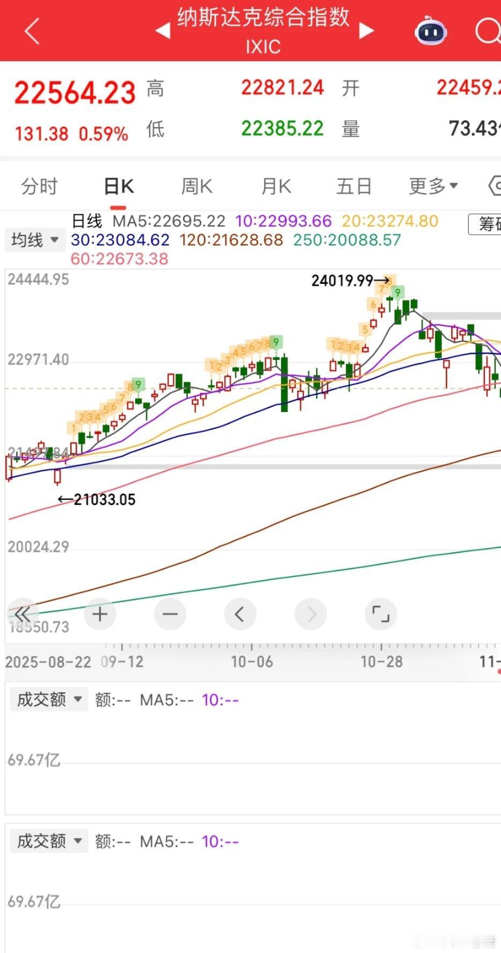Tap the 筹码 button at the chart's right
This screenshot has width=501, height=953.
485,224
